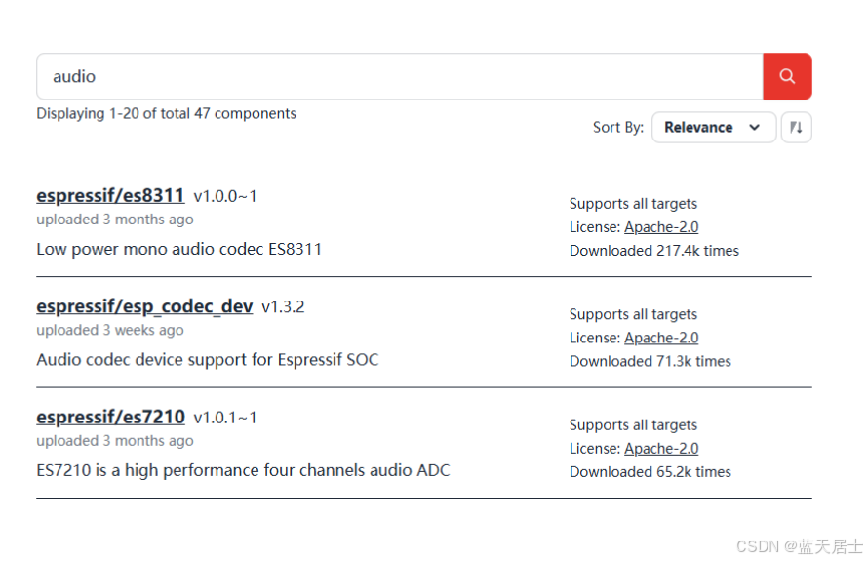867x561 pixels.
Task: Click "Audio codec device support for Espressif SOC" text
Action: 208,360
